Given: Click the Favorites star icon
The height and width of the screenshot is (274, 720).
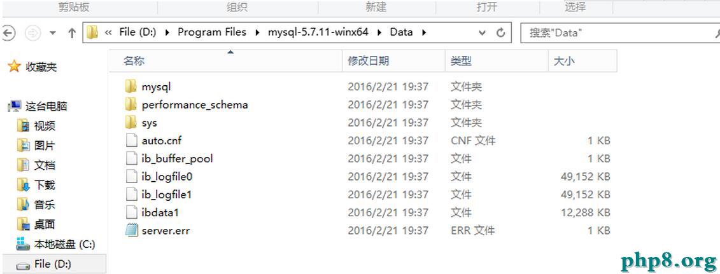Looking at the screenshot, I should click(x=15, y=67).
